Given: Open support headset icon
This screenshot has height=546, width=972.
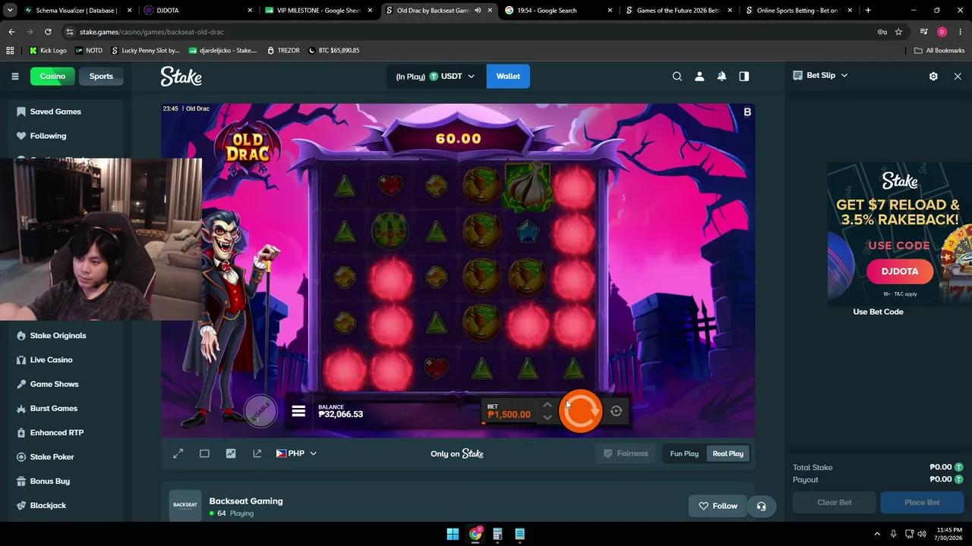Looking at the screenshot, I should tap(761, 506).
